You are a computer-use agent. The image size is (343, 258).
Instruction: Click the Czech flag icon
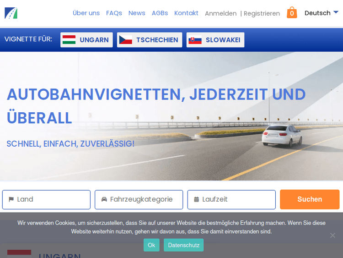(126, 40)
